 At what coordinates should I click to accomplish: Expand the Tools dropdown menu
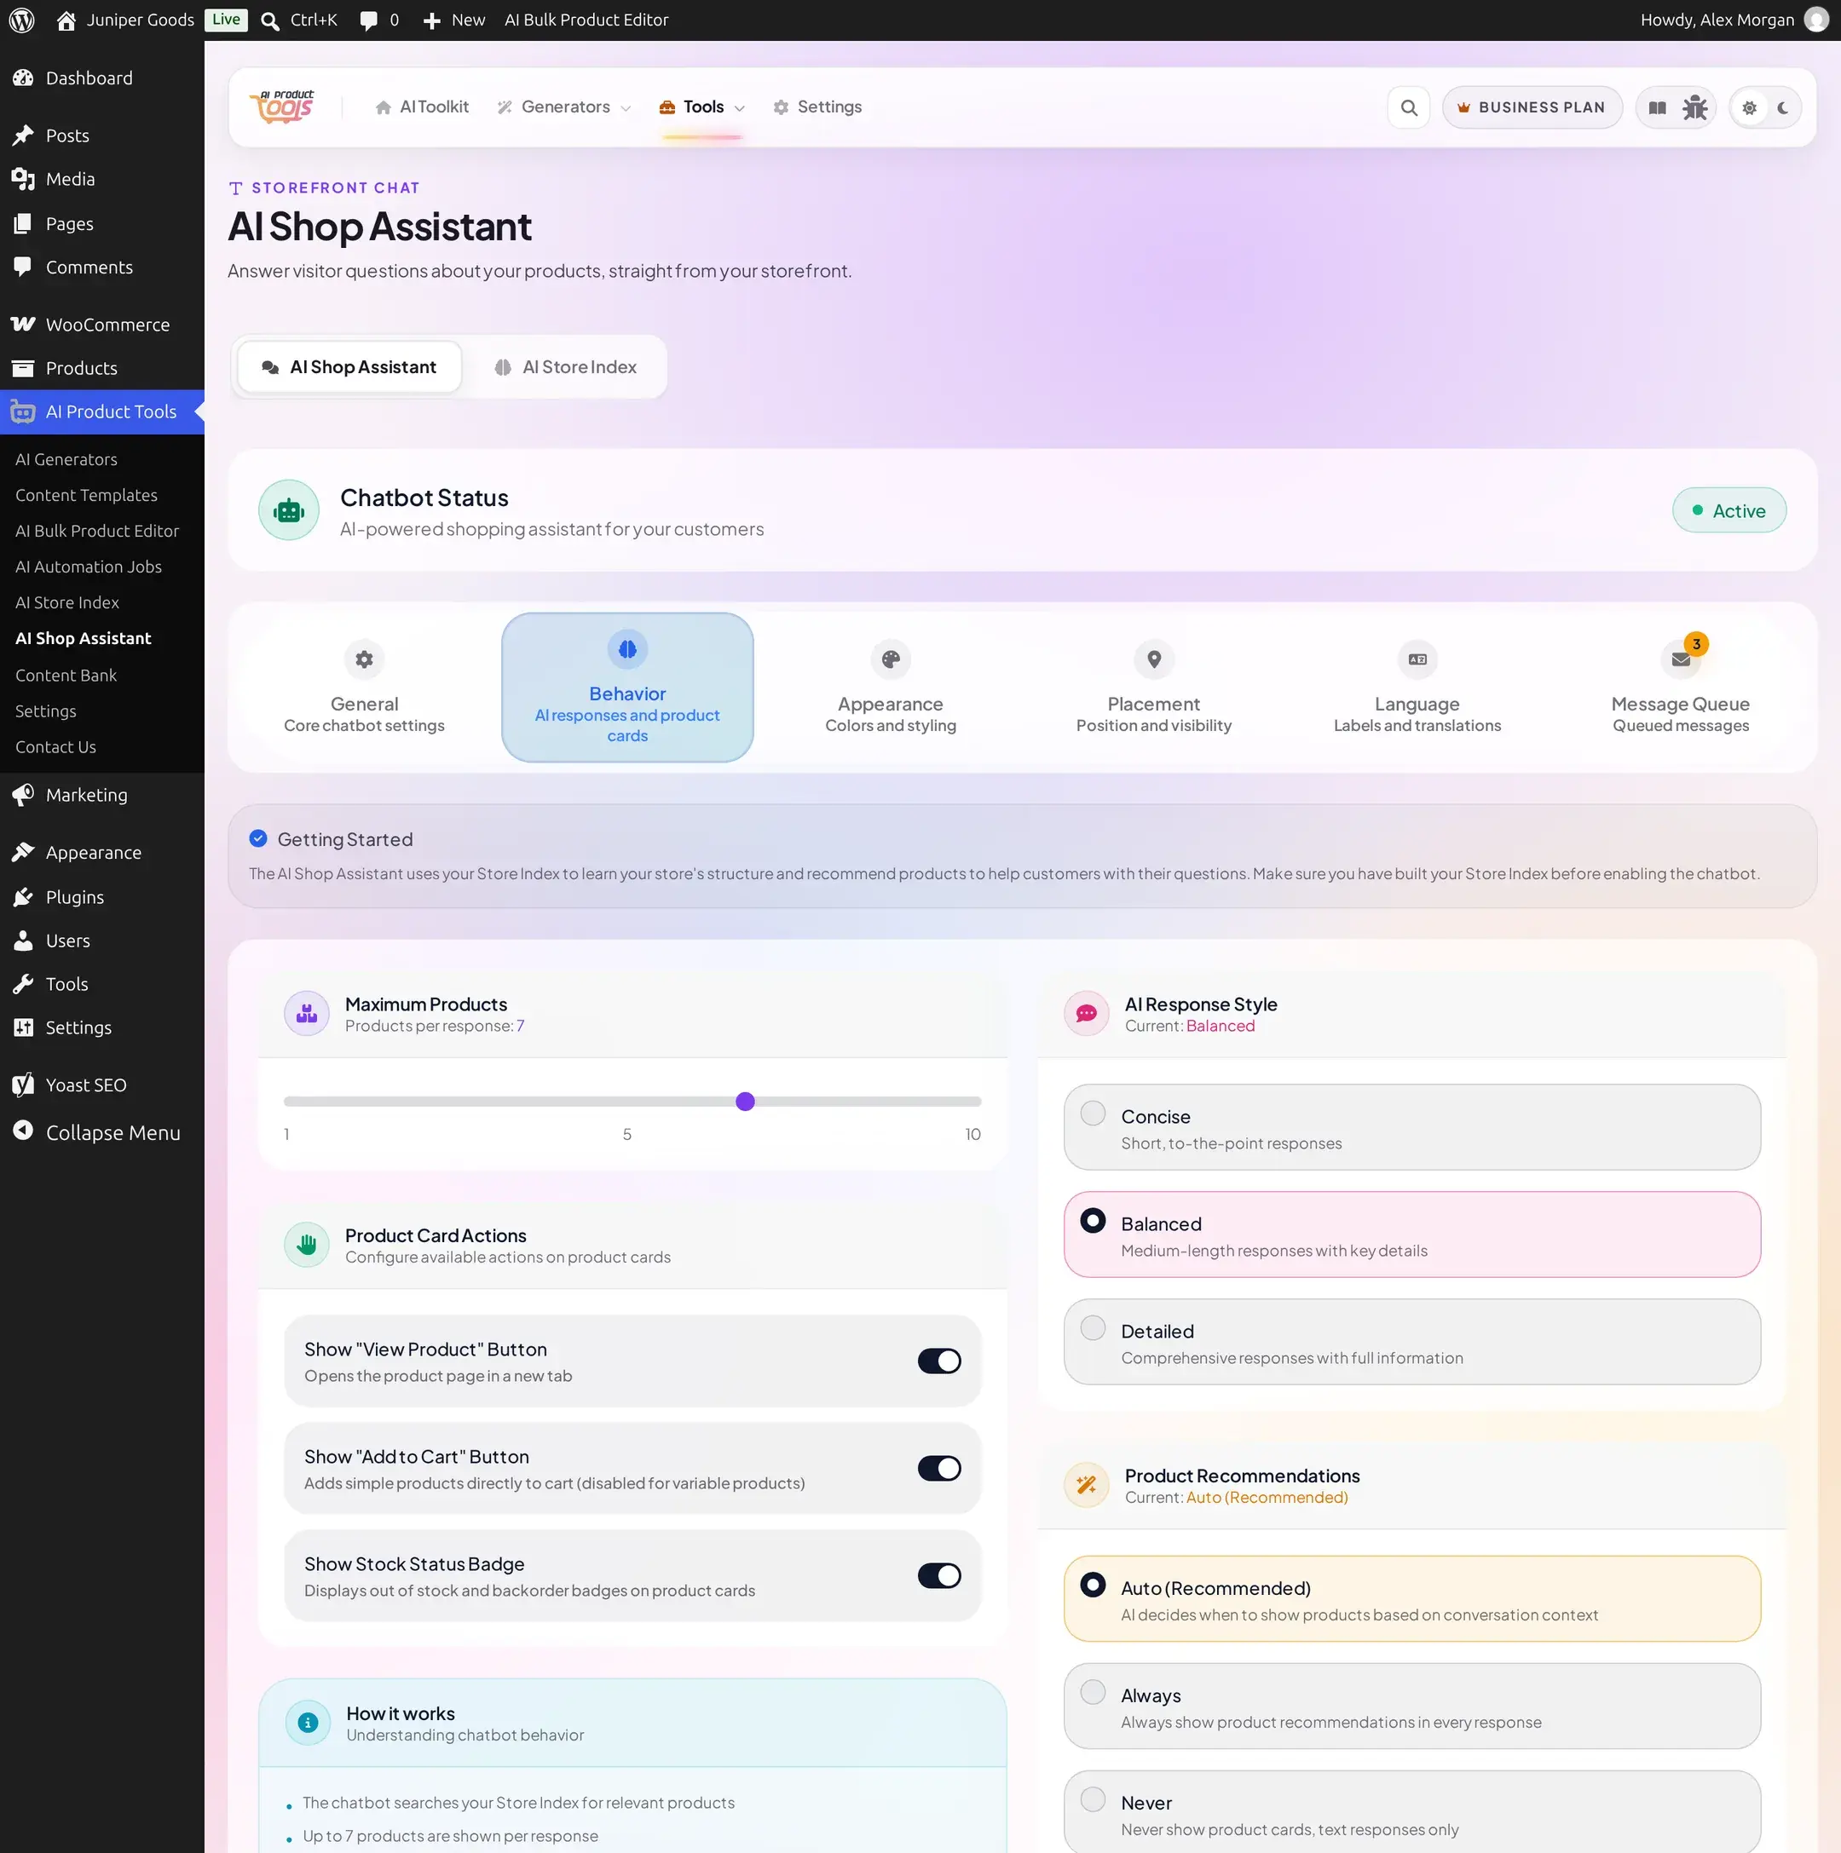[702, 107]
